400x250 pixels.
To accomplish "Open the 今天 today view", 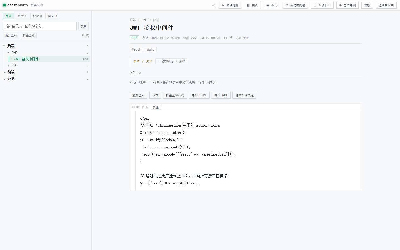I will point(272,5).
